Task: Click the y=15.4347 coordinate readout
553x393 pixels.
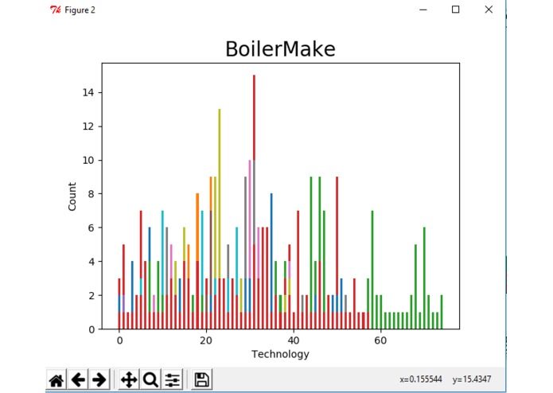Action: coord(472,379)
